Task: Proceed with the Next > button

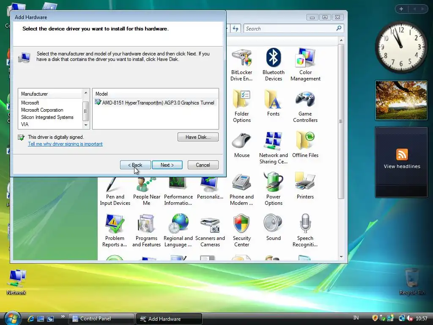Action: point(167,165)
